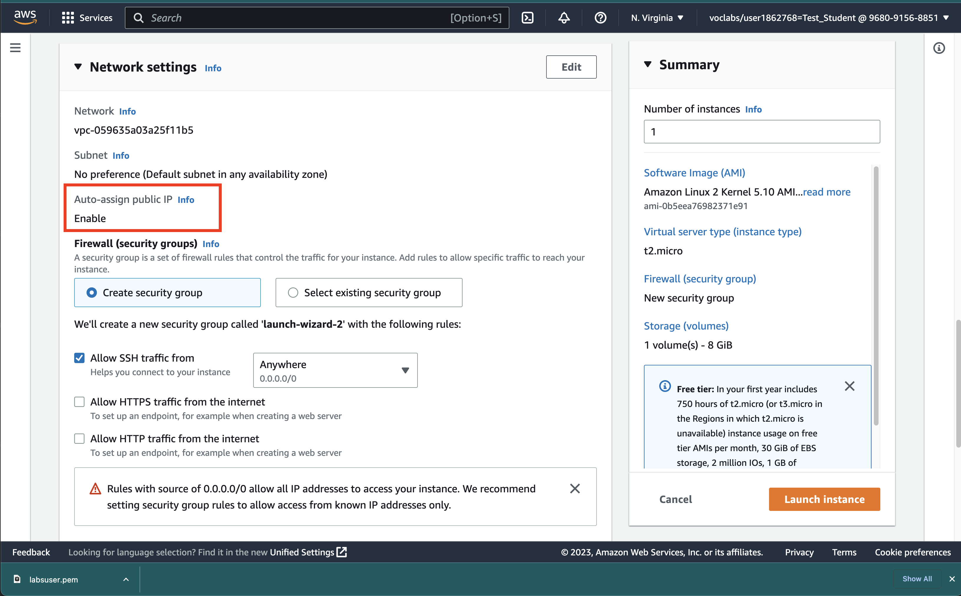This screenshot has width=961, height=596.
Task: Collapse the Network settings section
Action: point(78,67)
